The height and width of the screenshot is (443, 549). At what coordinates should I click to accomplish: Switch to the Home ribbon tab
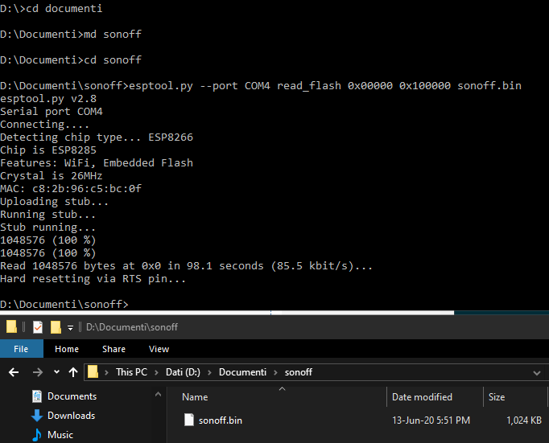(67, 349)
